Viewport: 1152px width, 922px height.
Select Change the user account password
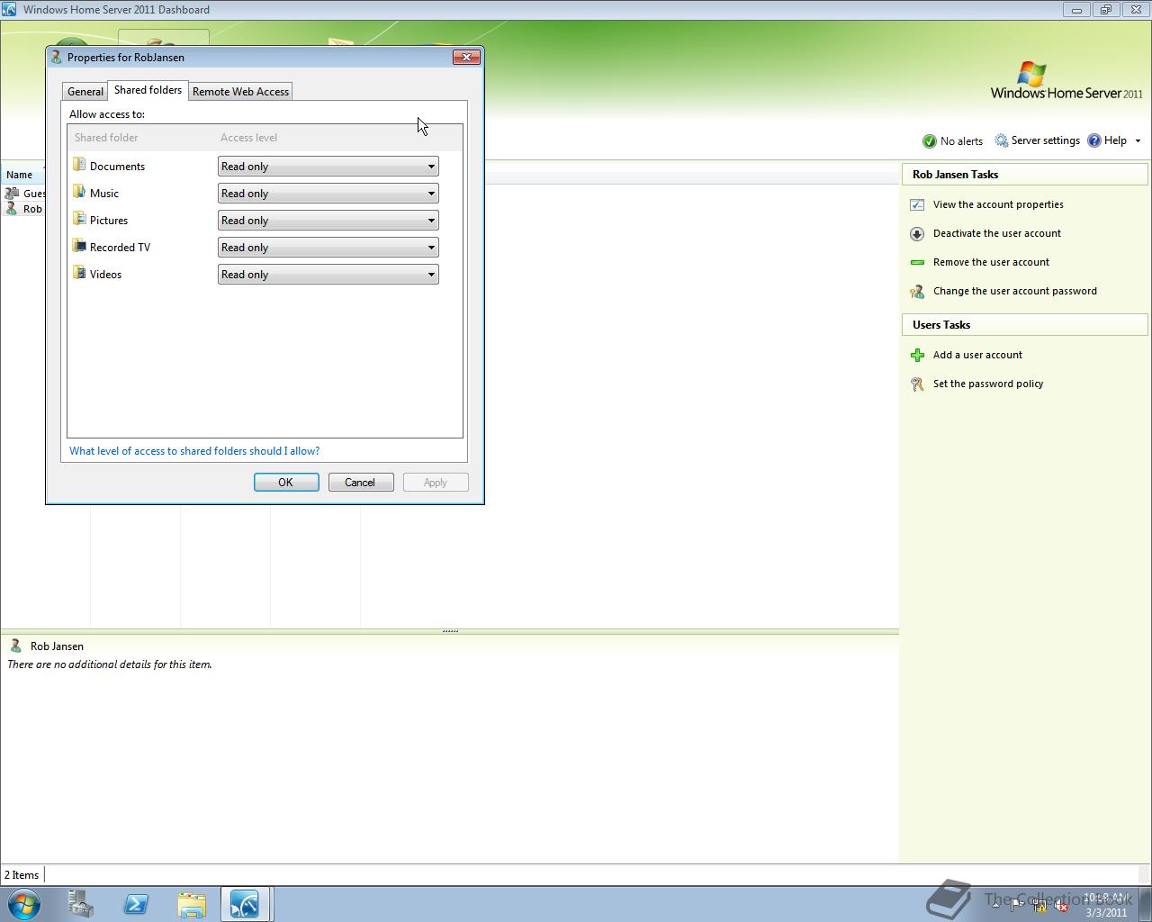(1015, 291)
